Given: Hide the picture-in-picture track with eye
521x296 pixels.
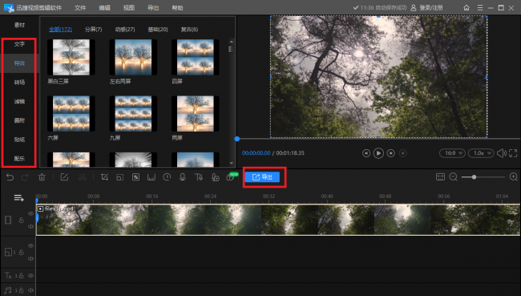Looking at the screenshot, I should [x=31, y=245].
